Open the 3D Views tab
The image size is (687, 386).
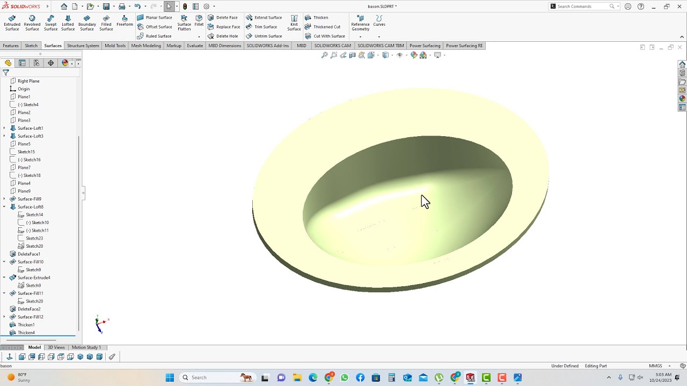(56, 347)
